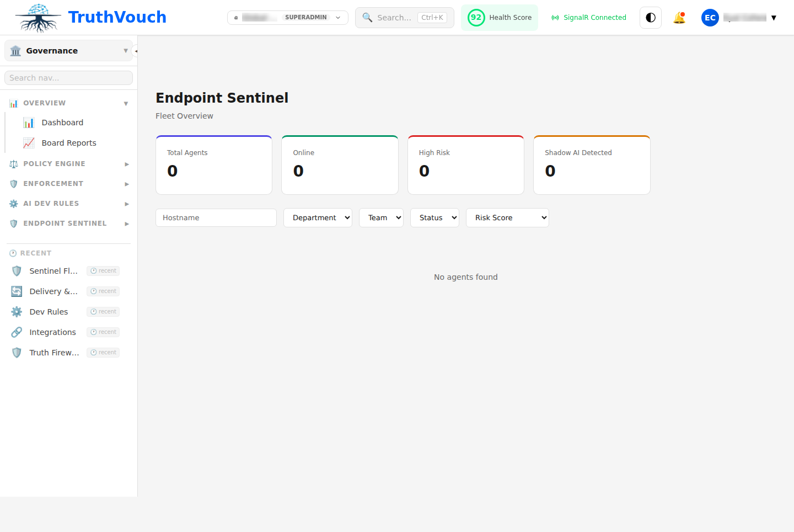Open the Risk Score dropdown
This screenshot has width=794, height=532.
click(x=507, y=217)
